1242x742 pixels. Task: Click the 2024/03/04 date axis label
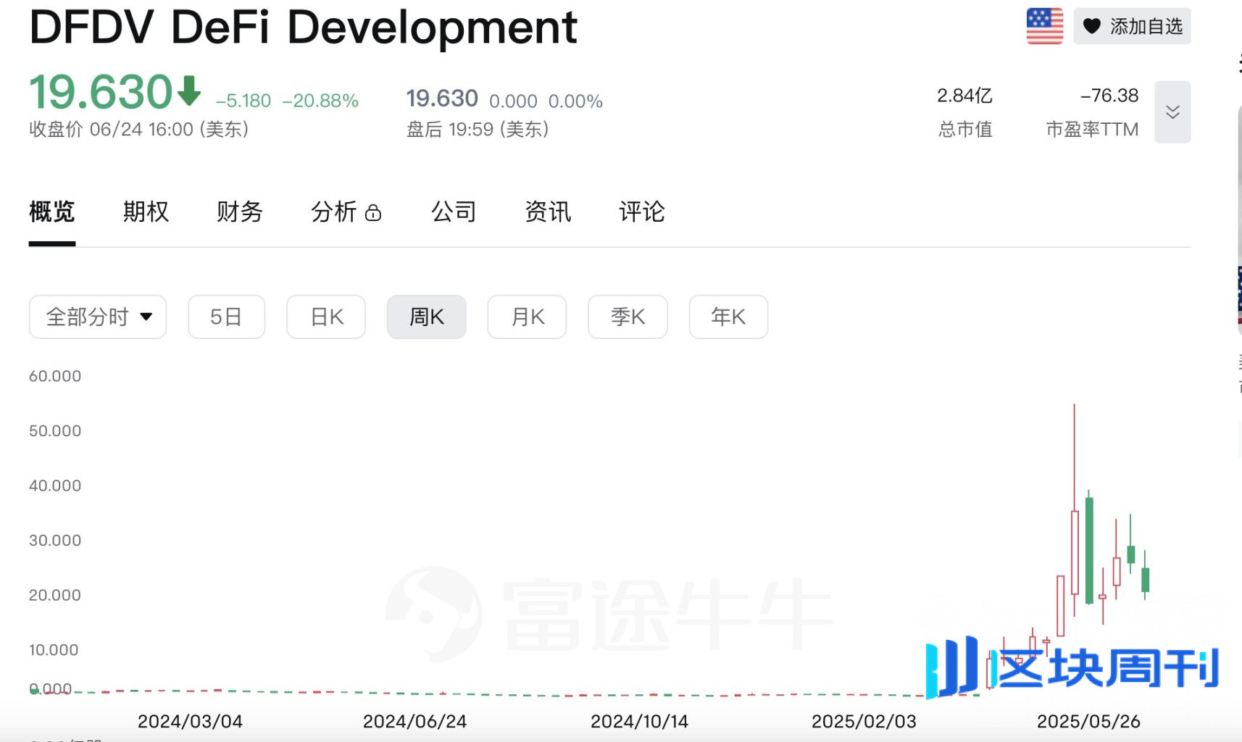[x=190, y=722]
